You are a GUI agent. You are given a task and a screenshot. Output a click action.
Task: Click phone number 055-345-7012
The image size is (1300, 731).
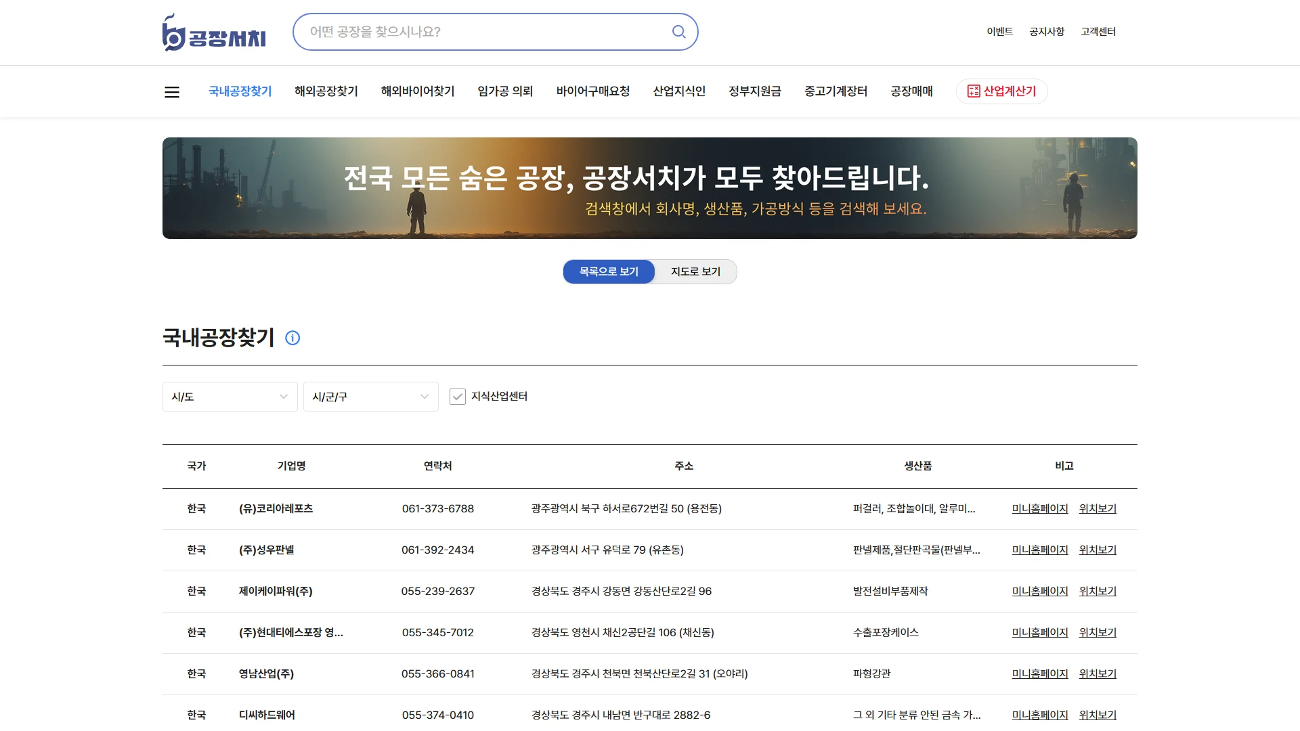tap(438, 633)
